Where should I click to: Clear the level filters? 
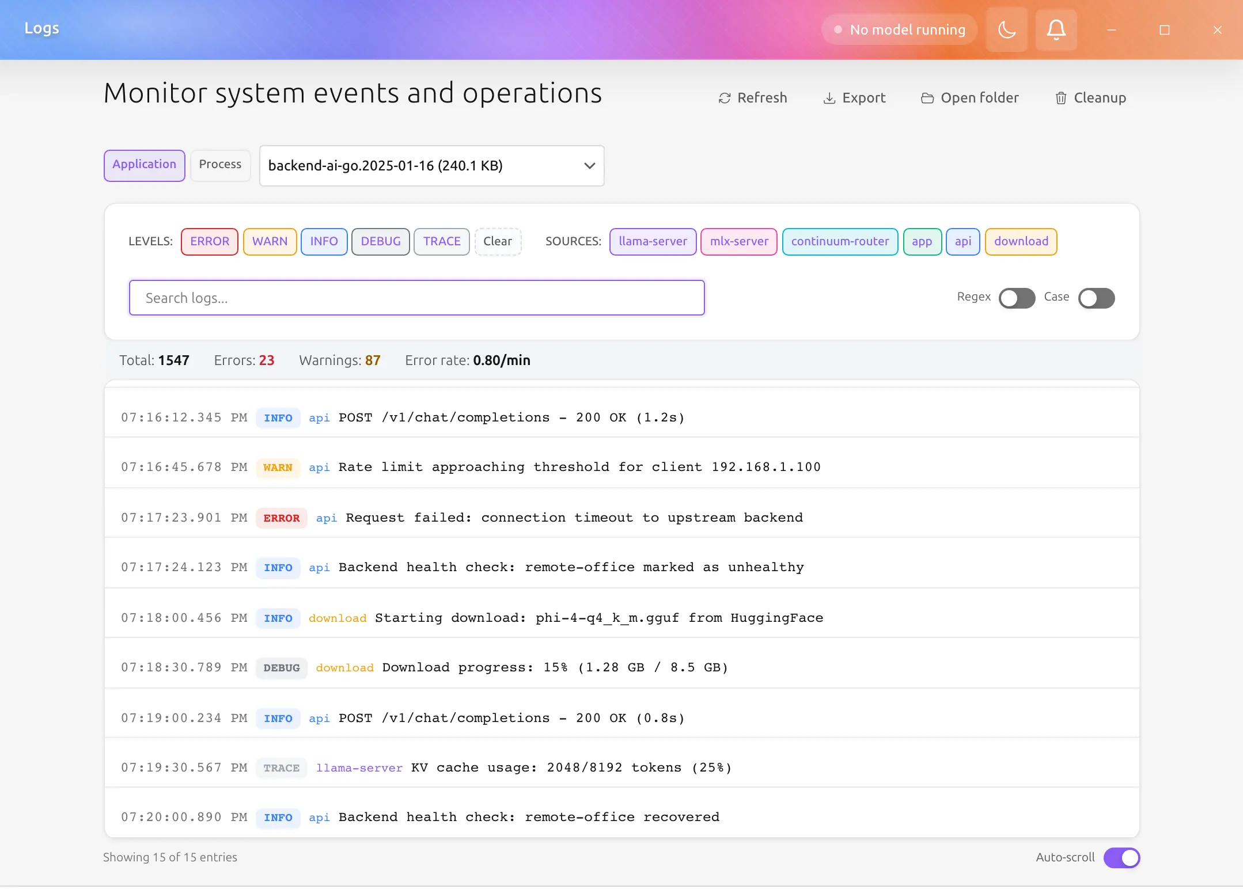pyautogui.click(x=498, y=242)
